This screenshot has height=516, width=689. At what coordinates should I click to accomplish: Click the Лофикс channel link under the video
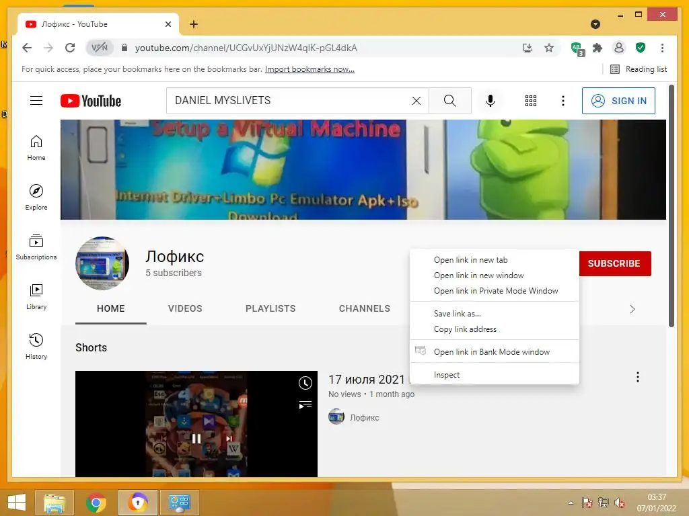click(364, 417)
